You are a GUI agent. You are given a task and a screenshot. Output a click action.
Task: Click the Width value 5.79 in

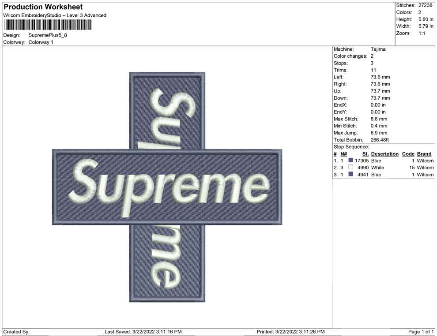click(x=426, y=26)
